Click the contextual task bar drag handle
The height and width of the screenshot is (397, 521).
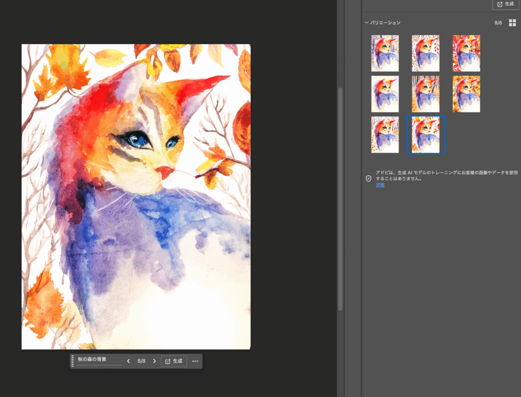(73, 361)
